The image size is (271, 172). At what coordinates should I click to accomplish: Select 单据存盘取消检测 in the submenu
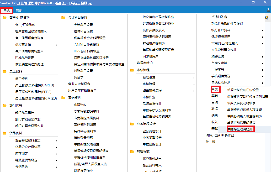click(240, 129)
